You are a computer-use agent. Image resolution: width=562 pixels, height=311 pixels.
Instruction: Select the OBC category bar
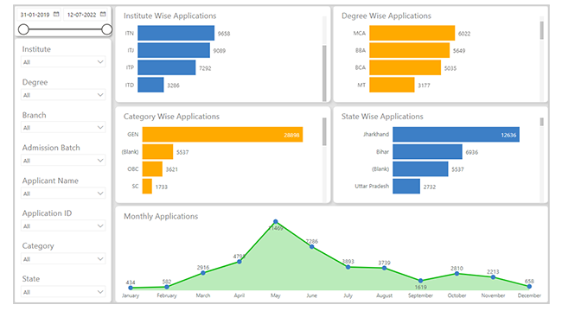[152, 168]
